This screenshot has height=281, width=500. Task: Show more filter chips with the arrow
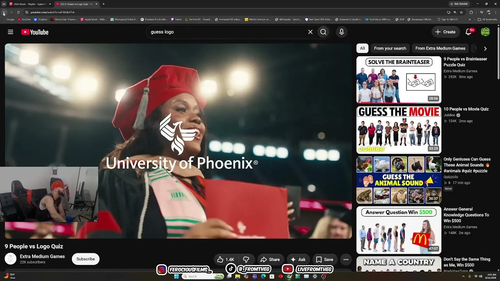[485, 48]
